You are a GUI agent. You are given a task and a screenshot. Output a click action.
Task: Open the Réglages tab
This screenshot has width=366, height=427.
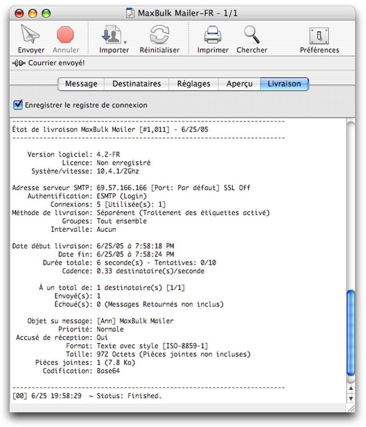tap(193, 84)
